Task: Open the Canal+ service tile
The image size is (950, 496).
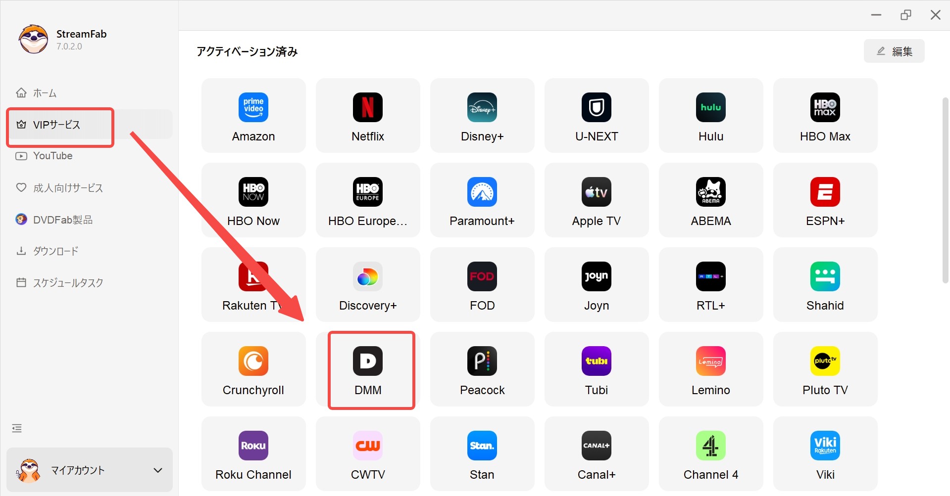Action: click(597, 453)
